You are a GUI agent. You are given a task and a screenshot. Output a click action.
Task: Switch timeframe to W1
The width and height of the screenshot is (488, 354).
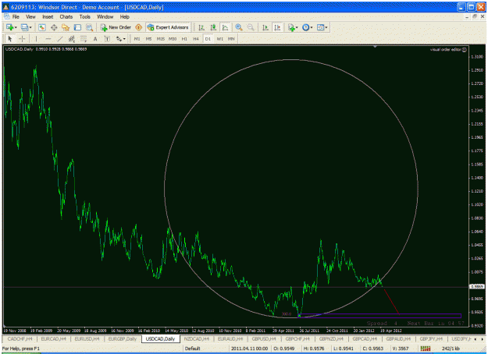click(219, 38)
